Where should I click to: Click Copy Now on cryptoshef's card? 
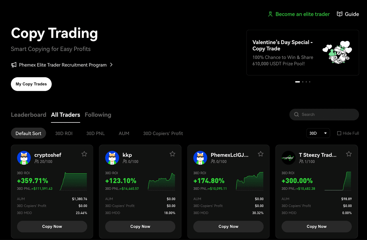click(52, 227)
